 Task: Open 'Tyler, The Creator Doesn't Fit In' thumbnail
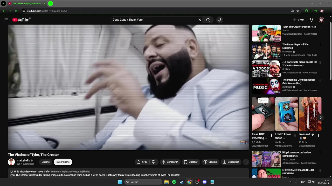pos(266,33)
